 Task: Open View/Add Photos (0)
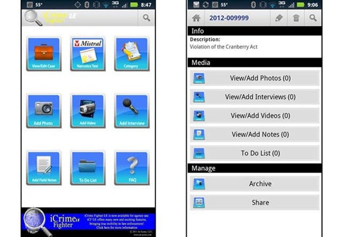[x=254, y=78]
